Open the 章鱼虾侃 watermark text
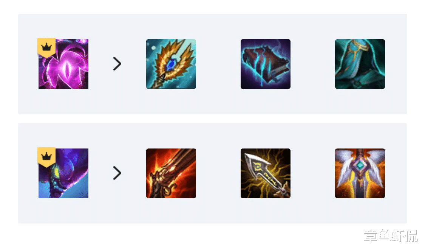The image size is (425, 251). [x=391, y=236]
